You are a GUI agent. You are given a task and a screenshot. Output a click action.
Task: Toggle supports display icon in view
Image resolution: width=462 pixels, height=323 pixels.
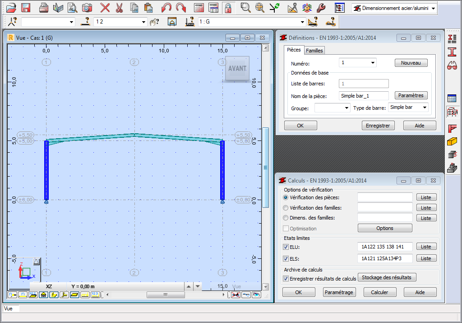click(43, 295)
